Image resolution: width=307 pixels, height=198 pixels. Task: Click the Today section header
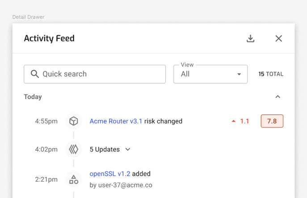click(x=33, y=97)
